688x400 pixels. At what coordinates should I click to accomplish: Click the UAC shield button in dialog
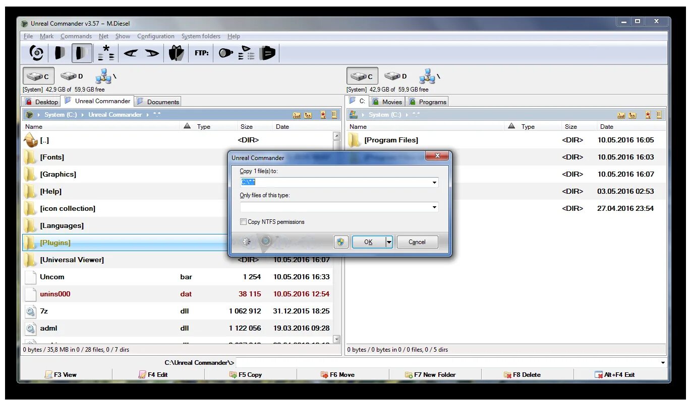pos(341,242)
